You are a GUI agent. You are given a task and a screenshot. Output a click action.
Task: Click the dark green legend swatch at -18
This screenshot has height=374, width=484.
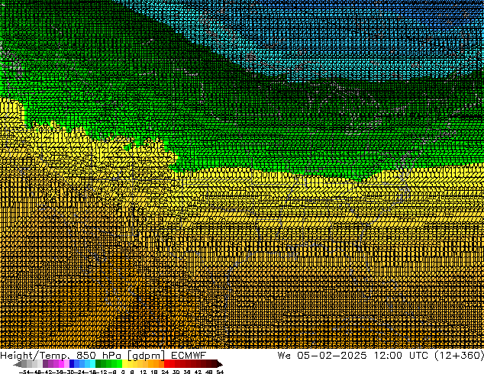point(98,363)
